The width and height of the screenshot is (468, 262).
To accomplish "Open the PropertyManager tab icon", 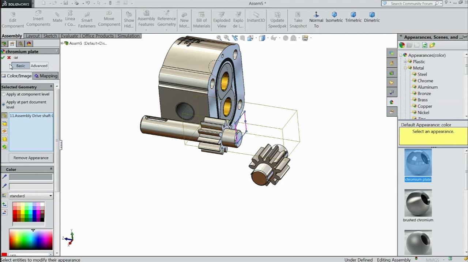I will [12, 44].
